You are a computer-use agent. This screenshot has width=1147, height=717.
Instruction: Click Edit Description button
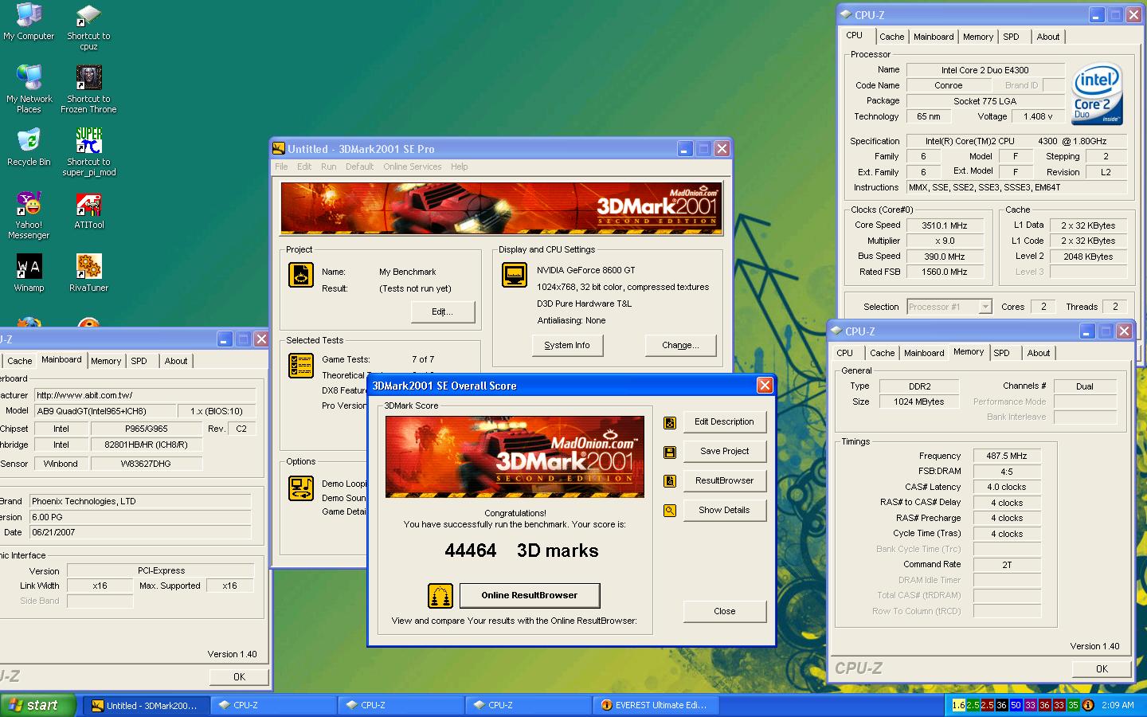pyautogui.click(x=724, y=422)
